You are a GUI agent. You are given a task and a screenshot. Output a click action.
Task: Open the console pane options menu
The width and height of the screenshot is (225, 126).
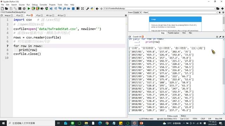point(223,37)
